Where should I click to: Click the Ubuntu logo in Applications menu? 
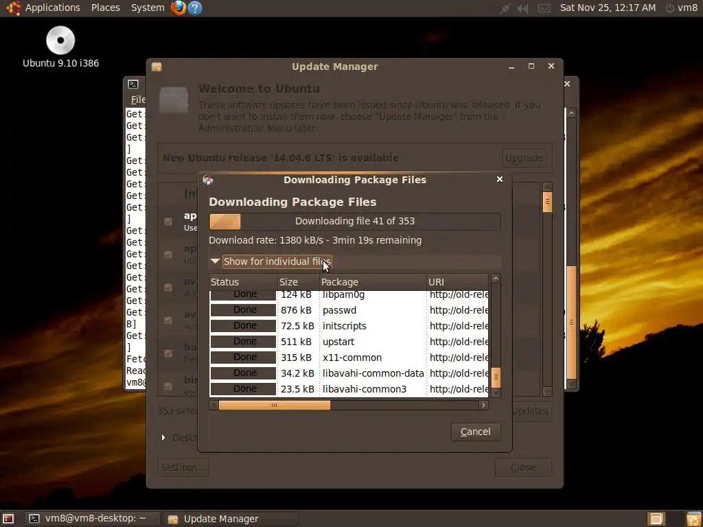click(x=14, y=8)
